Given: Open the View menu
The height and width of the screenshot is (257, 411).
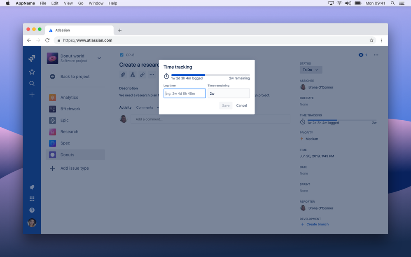Looking at the screenshot, I should click(x=68, y=3).
